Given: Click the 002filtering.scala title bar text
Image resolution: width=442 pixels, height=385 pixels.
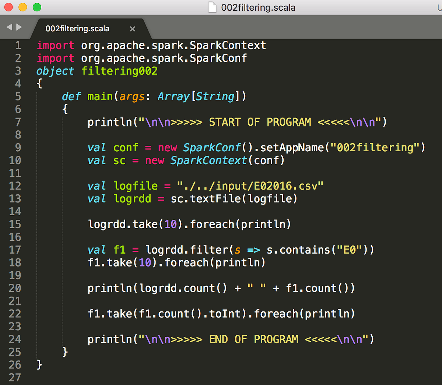Looking at the screenshot, I should [258, 7].
